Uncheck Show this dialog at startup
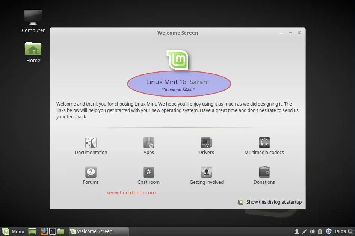 click(x=241, y=202)
